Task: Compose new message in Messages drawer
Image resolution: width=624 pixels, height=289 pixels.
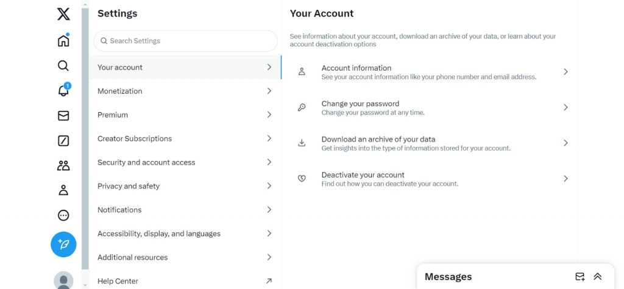Action: click(580, 277)
